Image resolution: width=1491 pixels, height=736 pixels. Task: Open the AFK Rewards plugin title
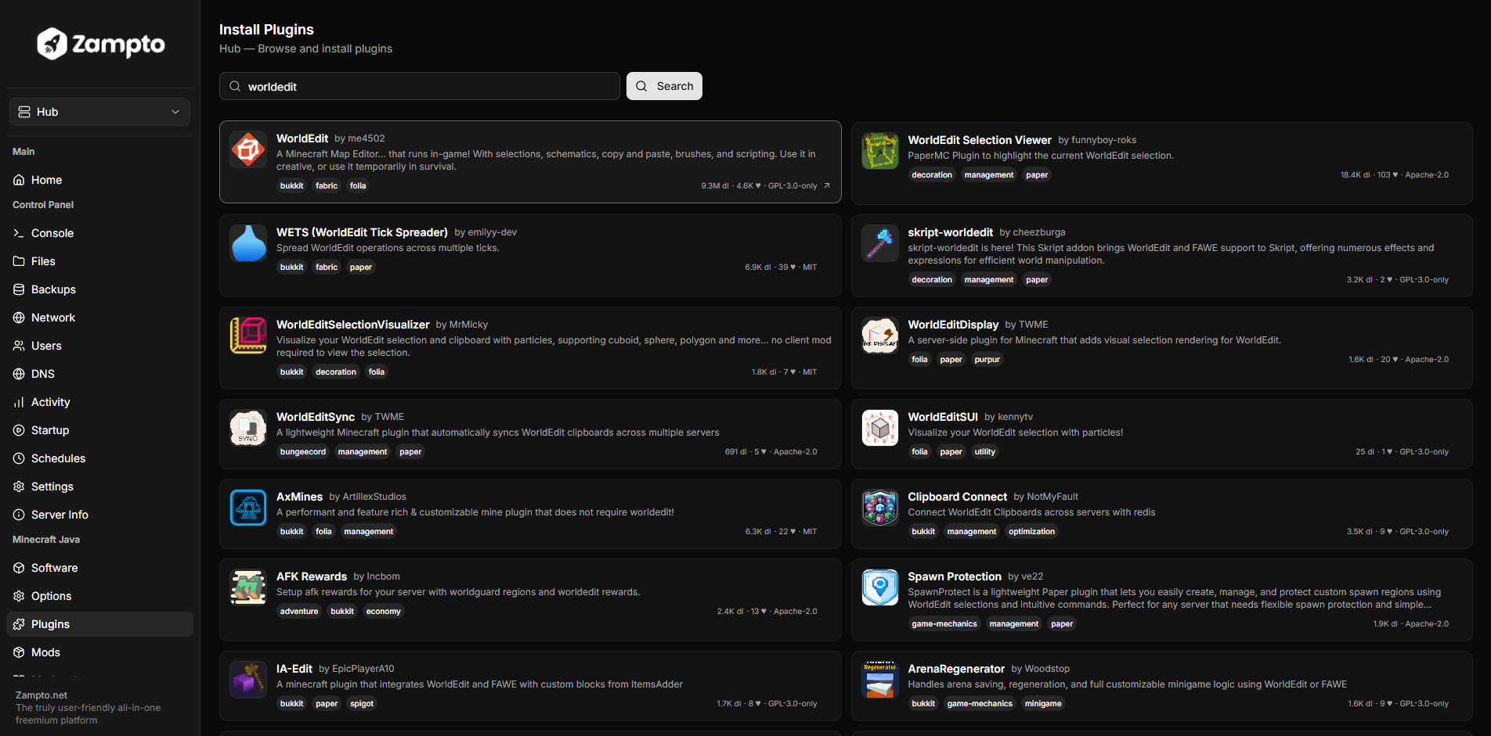click(x=312, y=576)
